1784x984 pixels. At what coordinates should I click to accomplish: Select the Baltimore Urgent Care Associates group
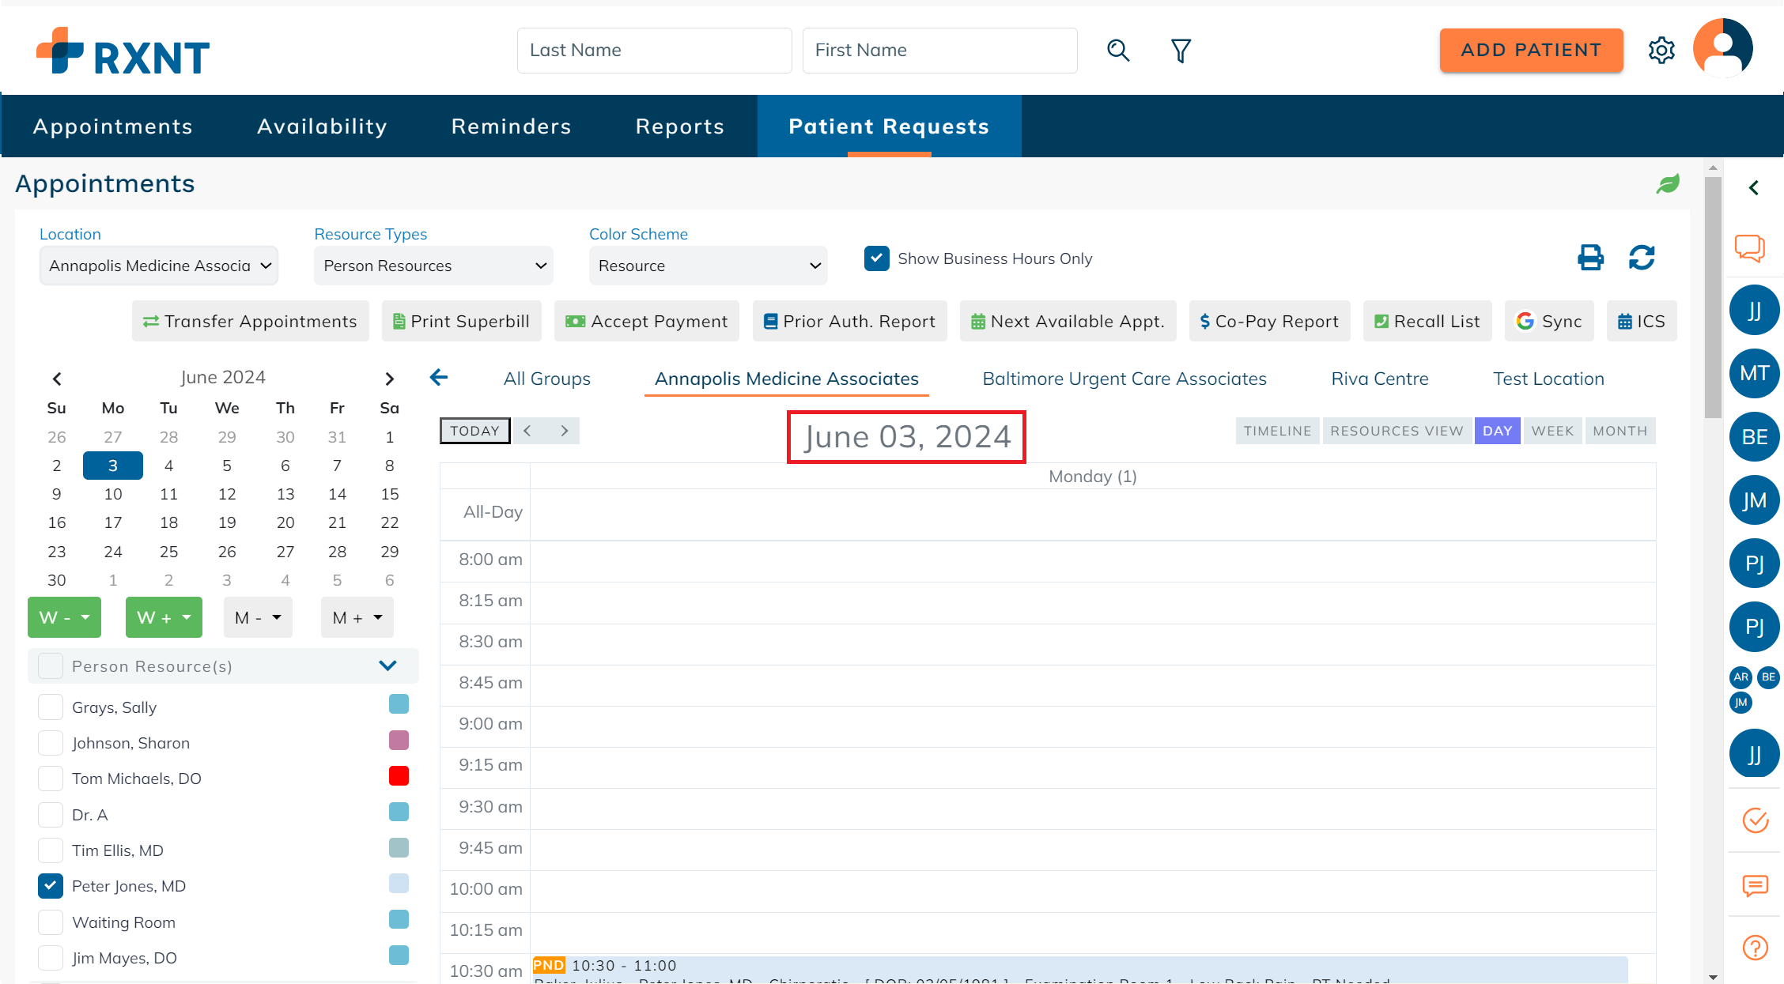pos(1124,379)
